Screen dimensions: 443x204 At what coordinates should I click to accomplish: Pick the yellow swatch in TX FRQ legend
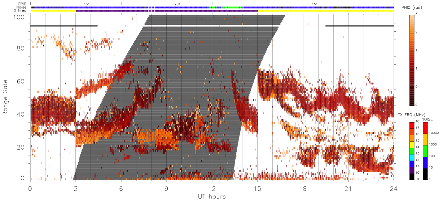(x=412, y=145)
